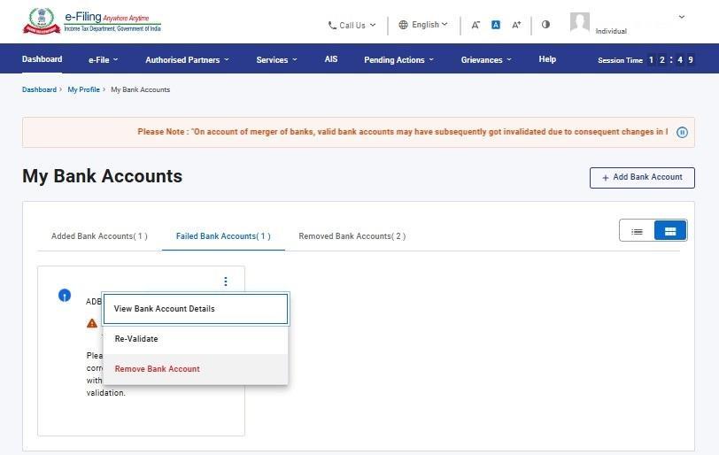Click the e-Filing Income Tax logo
Screen dimensions: 719x455
click(x=93, y=21)
